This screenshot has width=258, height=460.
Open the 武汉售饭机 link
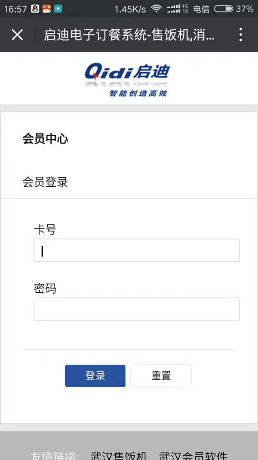coord(119,455)
